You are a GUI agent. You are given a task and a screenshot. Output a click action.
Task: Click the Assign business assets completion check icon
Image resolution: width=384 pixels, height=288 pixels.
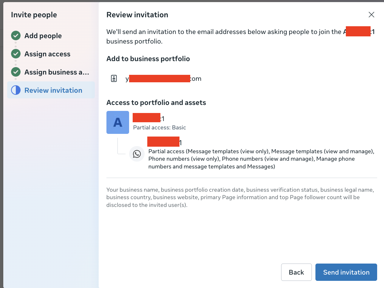(16, 72)
